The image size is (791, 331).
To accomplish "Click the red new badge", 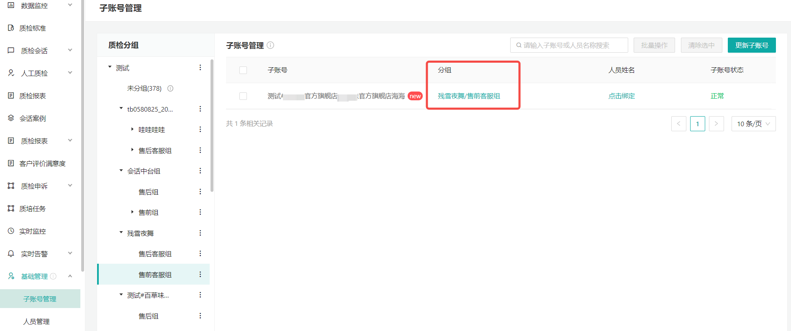I will tap(415, 96).
